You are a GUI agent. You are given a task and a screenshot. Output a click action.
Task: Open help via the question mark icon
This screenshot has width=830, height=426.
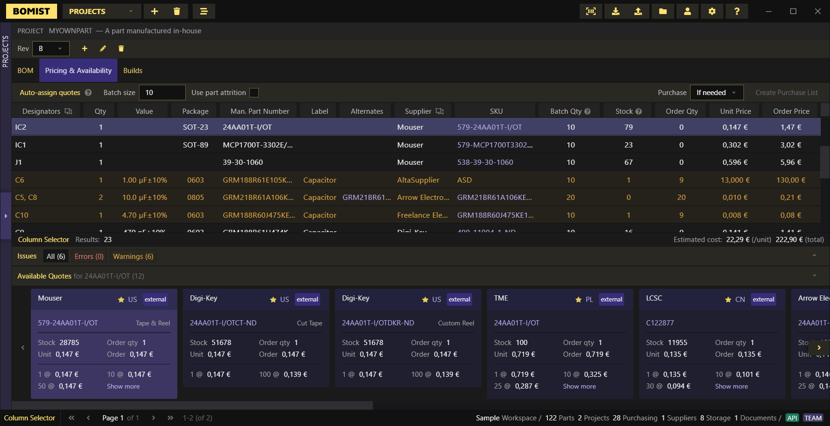coord(736,11)
